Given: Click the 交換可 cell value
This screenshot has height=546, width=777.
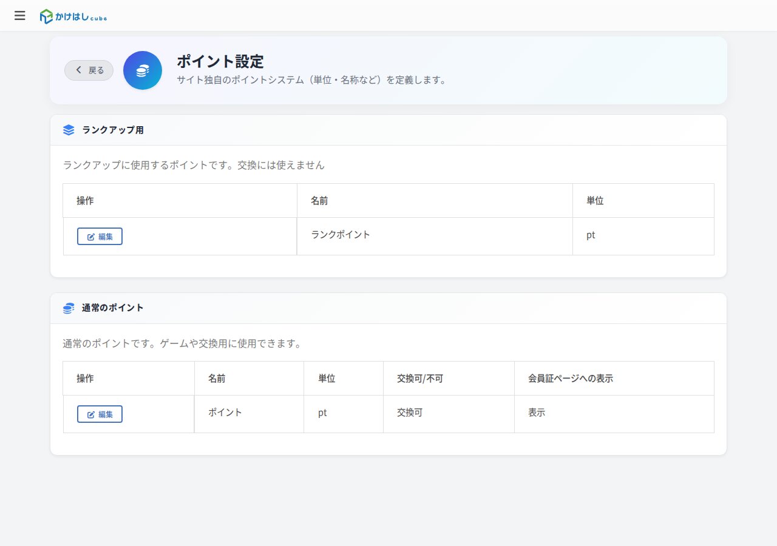Looking at the screenshot, I should [x=410, y=413].
